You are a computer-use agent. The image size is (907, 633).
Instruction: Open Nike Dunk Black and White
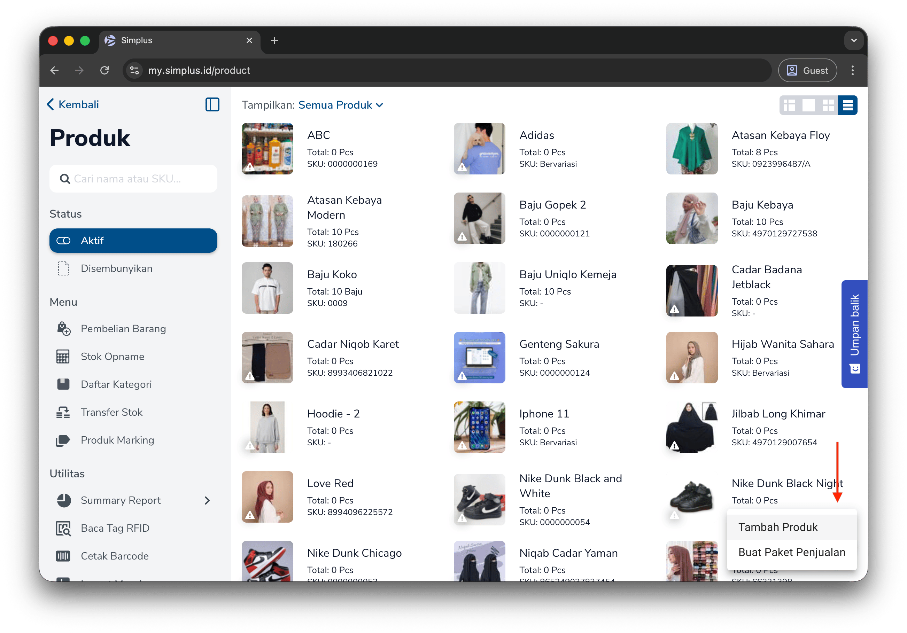coord(479,500)
